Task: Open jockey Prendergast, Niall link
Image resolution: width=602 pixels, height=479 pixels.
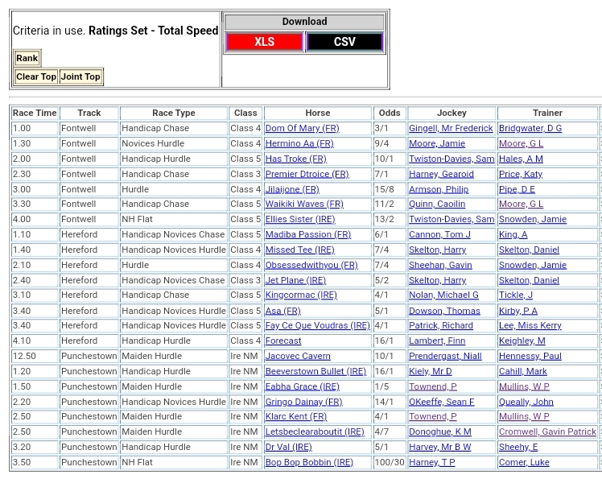Action: (445, 357)
